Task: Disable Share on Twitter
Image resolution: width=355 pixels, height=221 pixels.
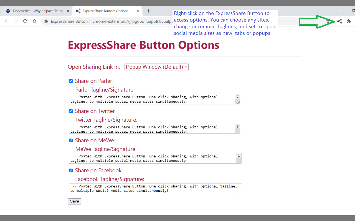Action: (x=71, y=111)
